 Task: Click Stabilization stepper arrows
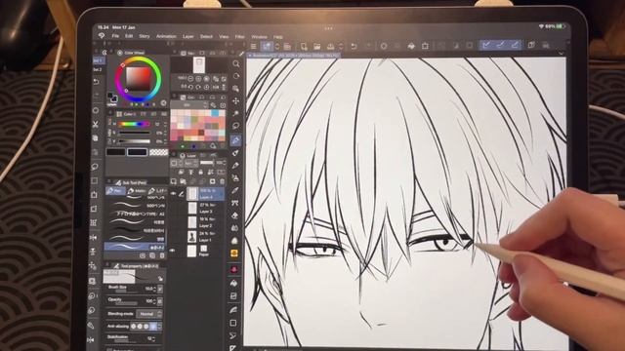tap(154, 338)
